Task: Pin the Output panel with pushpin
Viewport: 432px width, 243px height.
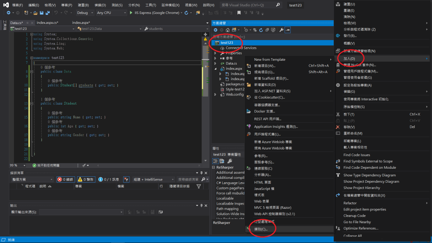Action: (201, 205)
